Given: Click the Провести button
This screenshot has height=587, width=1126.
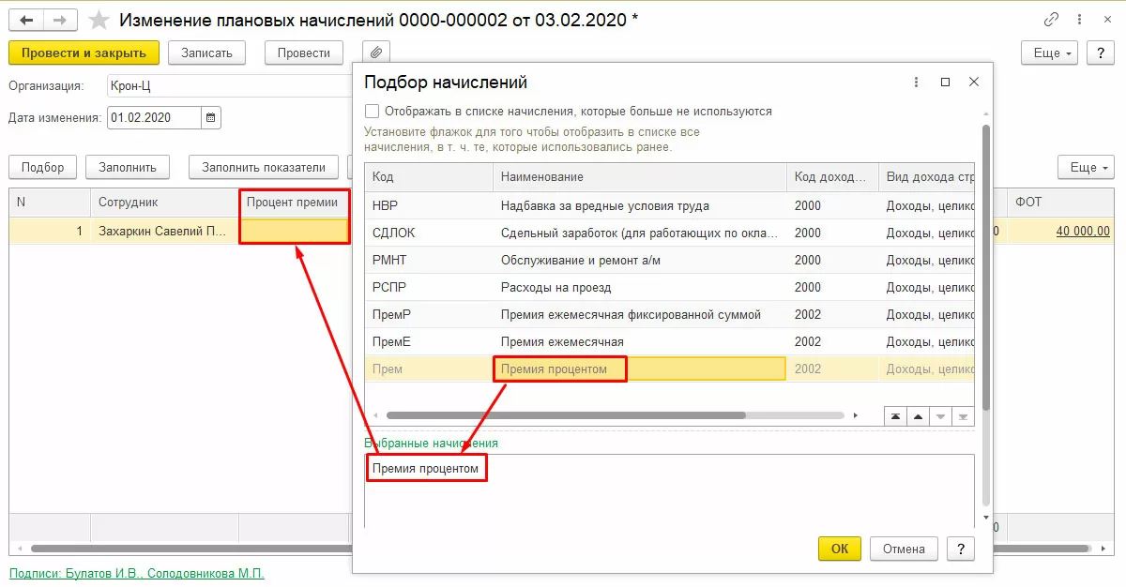Looking at the screenshot, I should (304, 53).
